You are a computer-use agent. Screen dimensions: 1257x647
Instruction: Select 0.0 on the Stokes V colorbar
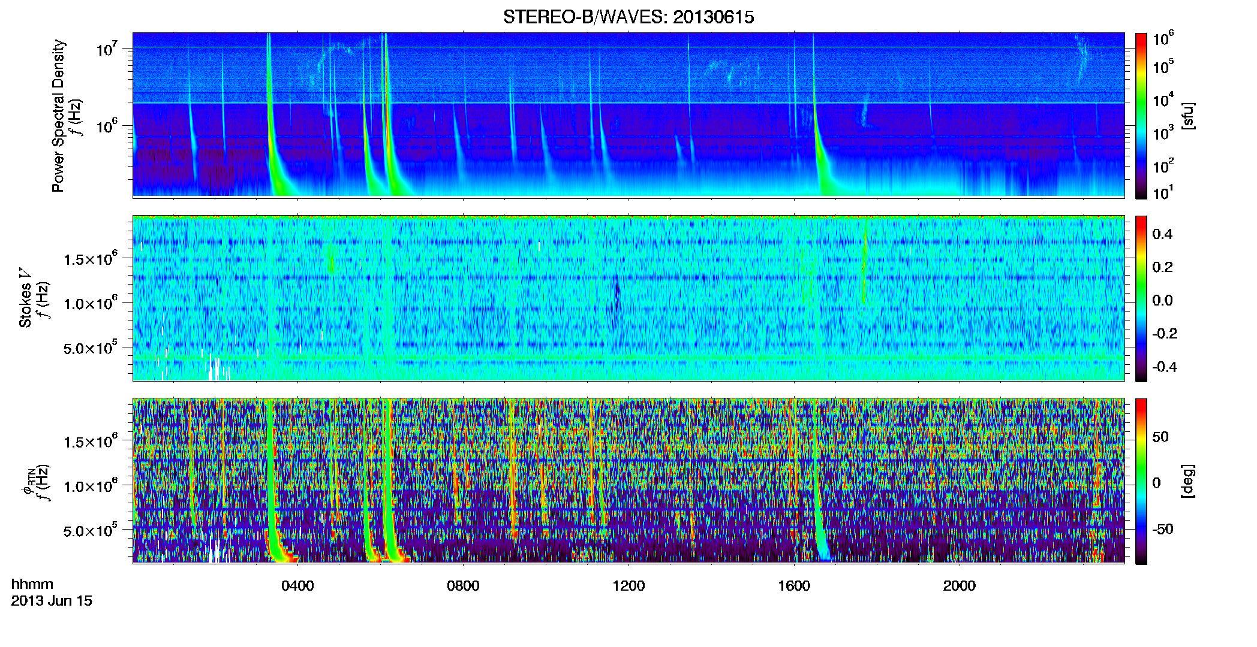[1162, 300]
